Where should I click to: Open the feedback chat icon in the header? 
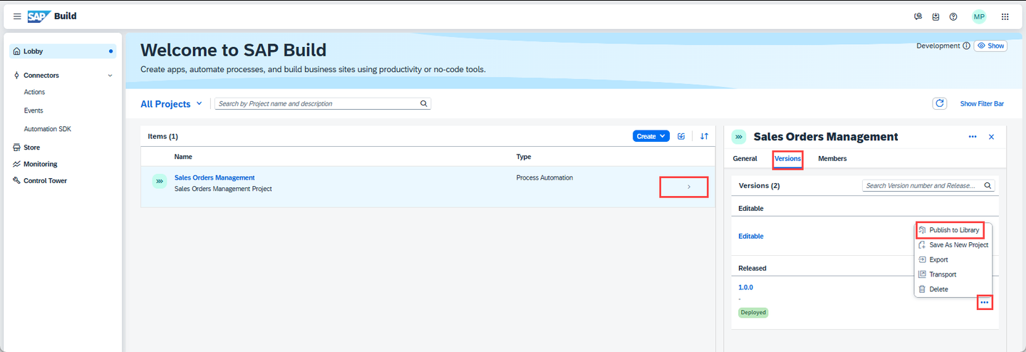[918, 16]
